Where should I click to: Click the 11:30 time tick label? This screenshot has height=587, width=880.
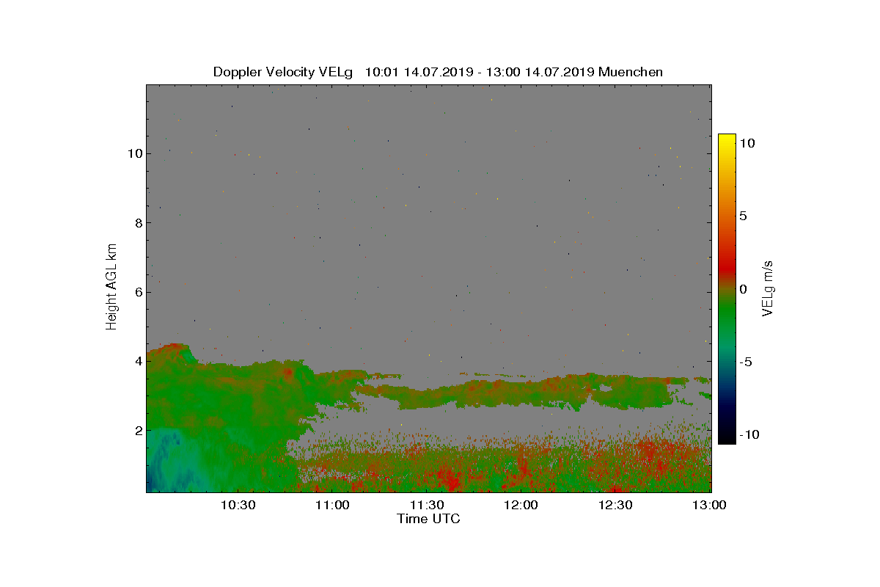pos(427,505)
